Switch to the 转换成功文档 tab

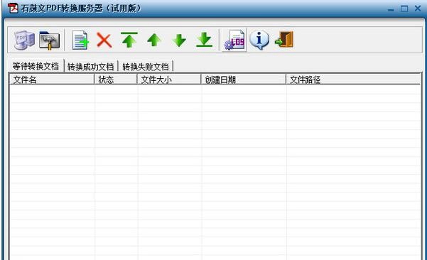[x=91, y=67]
